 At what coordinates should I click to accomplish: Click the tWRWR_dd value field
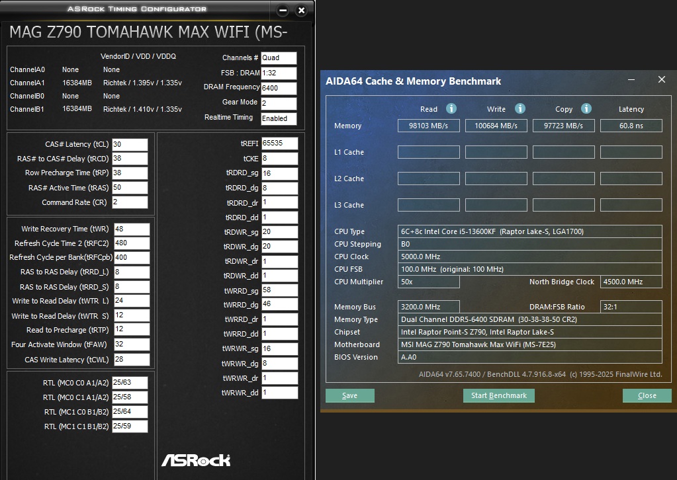click(279, 393)
